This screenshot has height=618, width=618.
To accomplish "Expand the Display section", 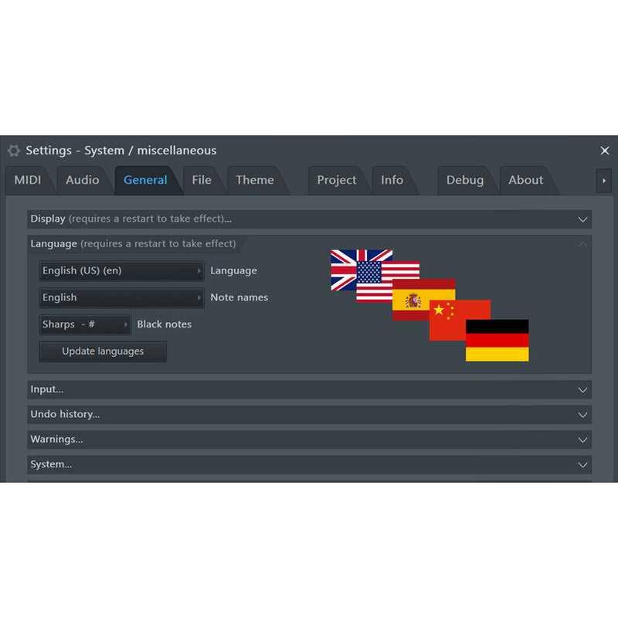I will (309, 219).
